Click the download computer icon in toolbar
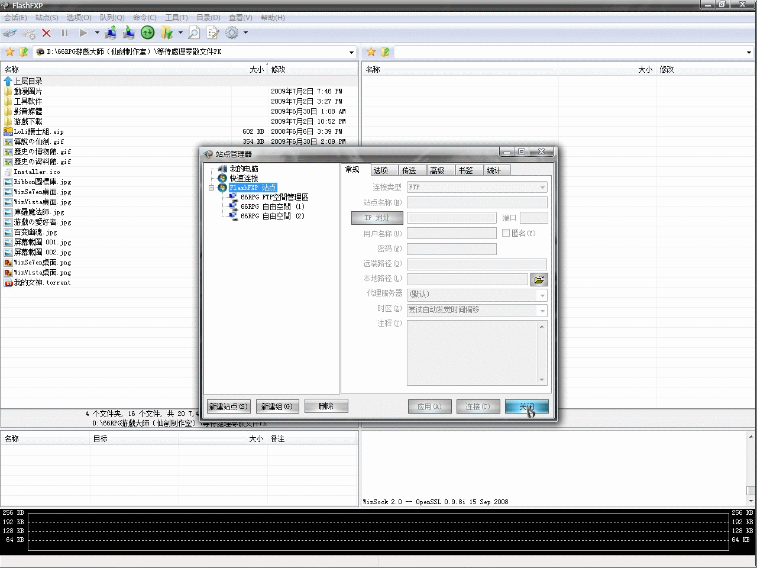Screen dimensions: 757x568 point(129,33)
